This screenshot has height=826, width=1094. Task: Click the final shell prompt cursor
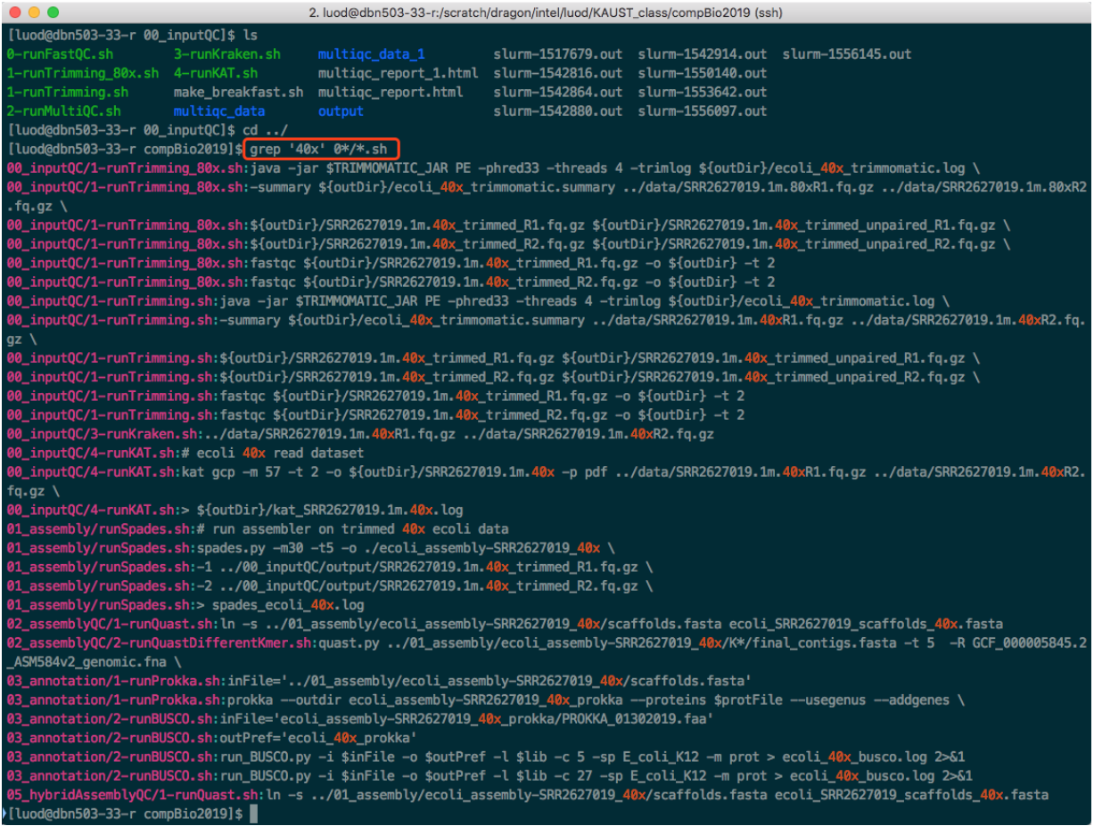pos(254,814)
